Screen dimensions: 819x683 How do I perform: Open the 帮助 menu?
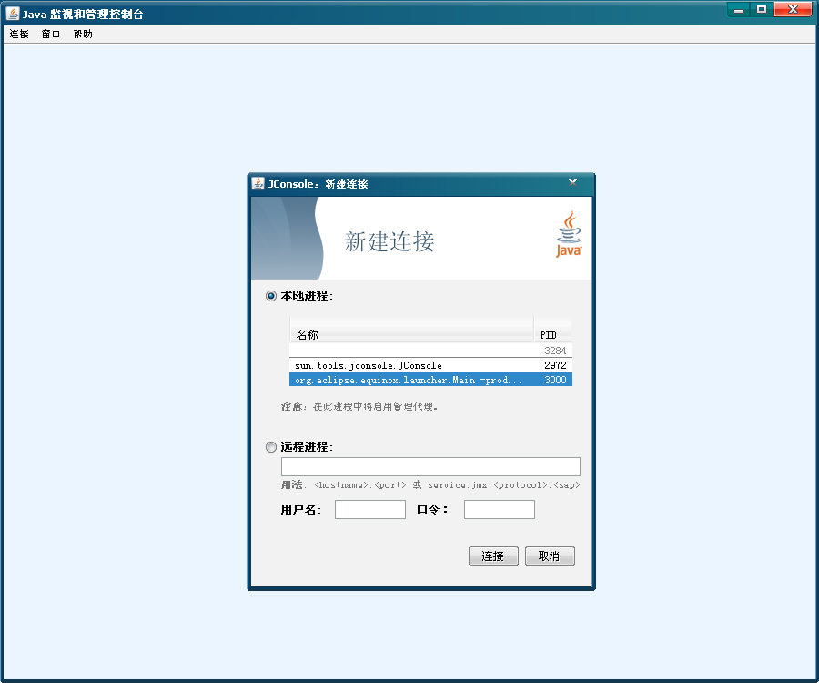83,34
